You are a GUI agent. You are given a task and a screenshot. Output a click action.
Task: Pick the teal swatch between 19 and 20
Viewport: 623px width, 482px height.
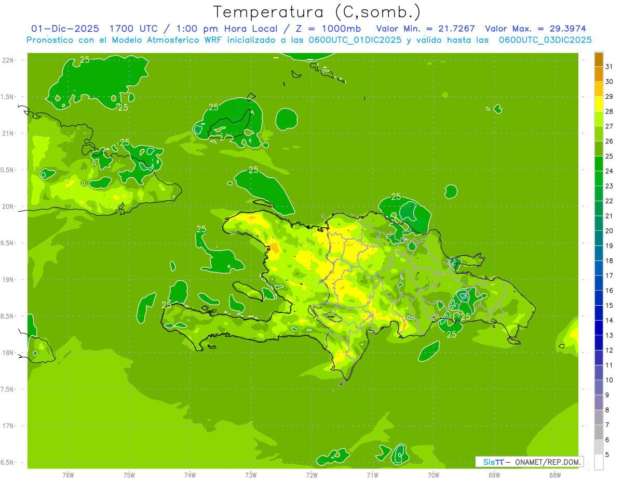tap(599, 238)
